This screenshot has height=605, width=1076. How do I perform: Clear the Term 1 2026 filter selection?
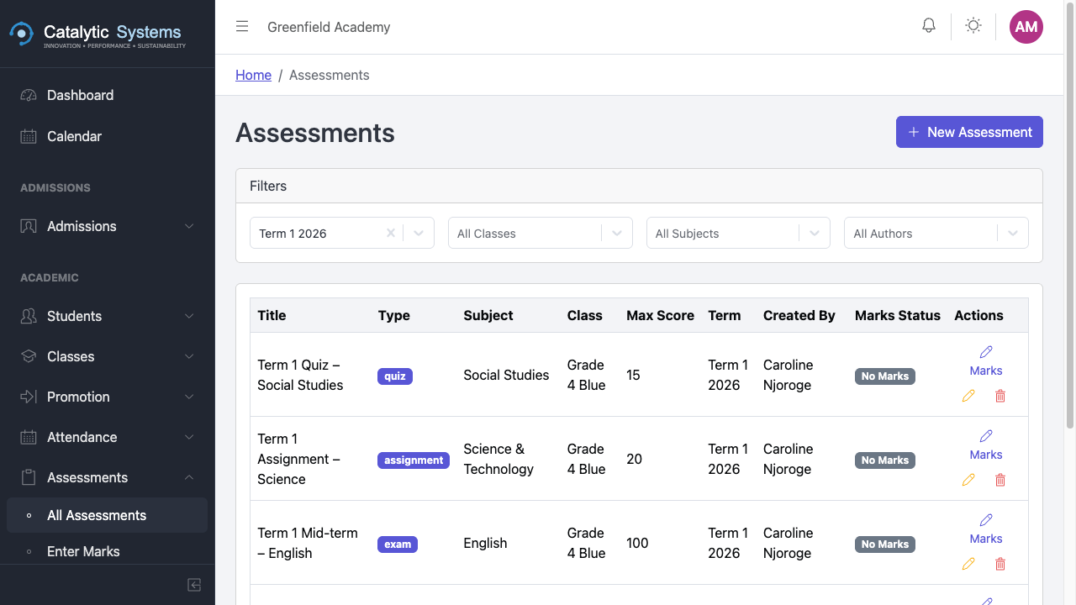[390, 234]
